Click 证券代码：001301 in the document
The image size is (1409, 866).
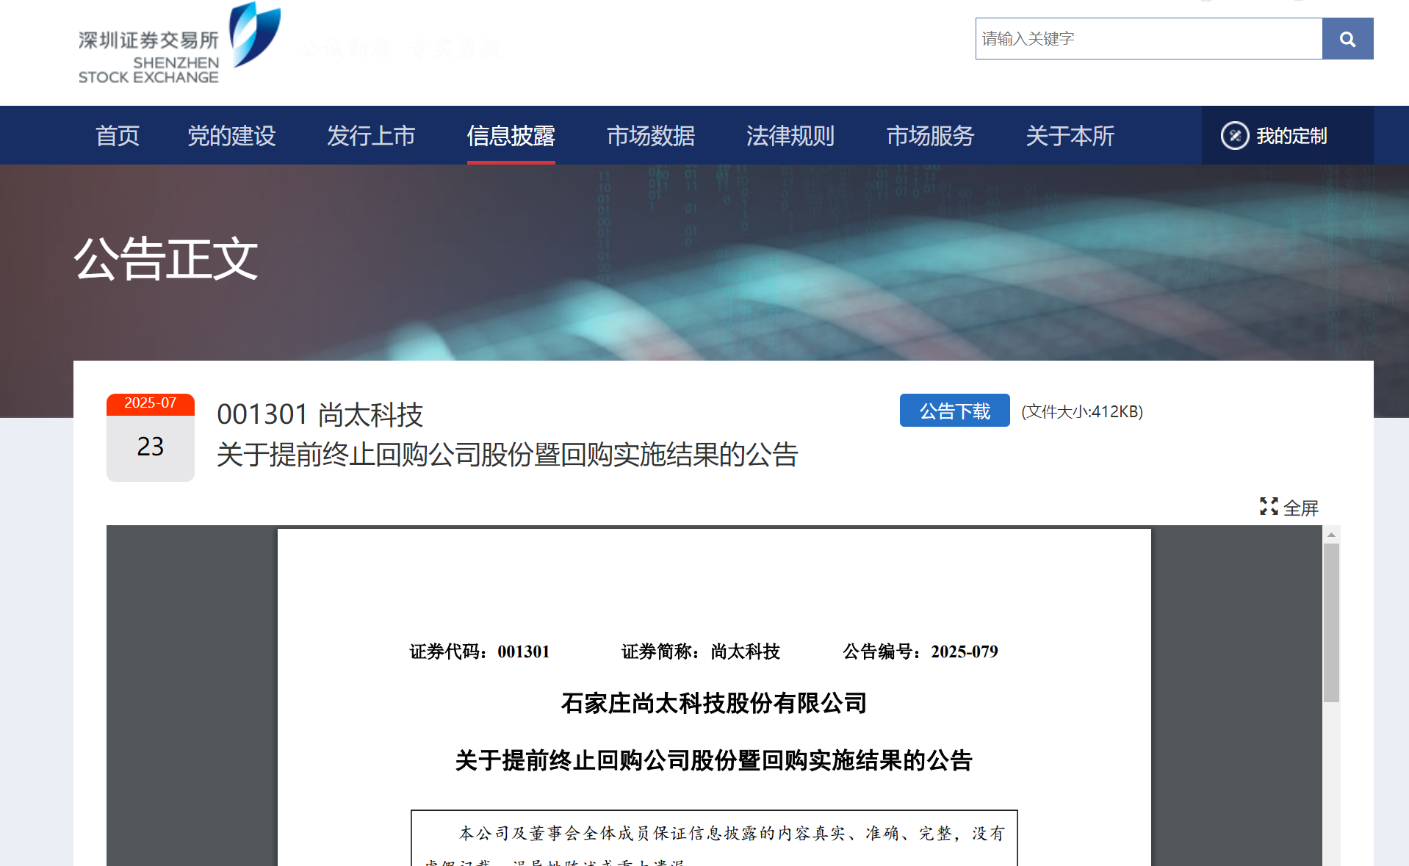[x=480, y=652]
